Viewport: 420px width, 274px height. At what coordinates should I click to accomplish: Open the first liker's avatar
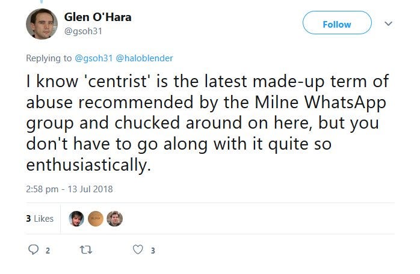[x=77, y=219]
